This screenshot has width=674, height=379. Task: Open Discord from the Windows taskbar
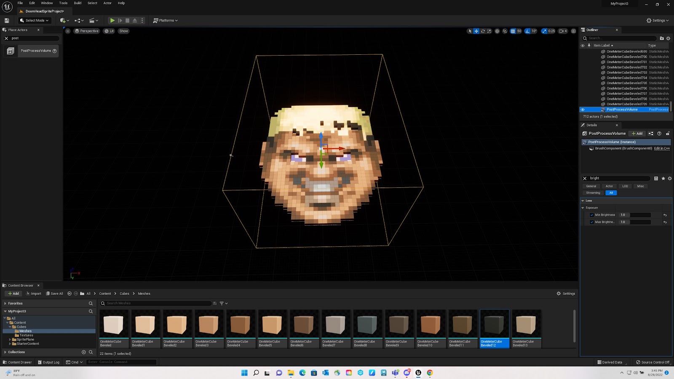[x=407, y=373]
